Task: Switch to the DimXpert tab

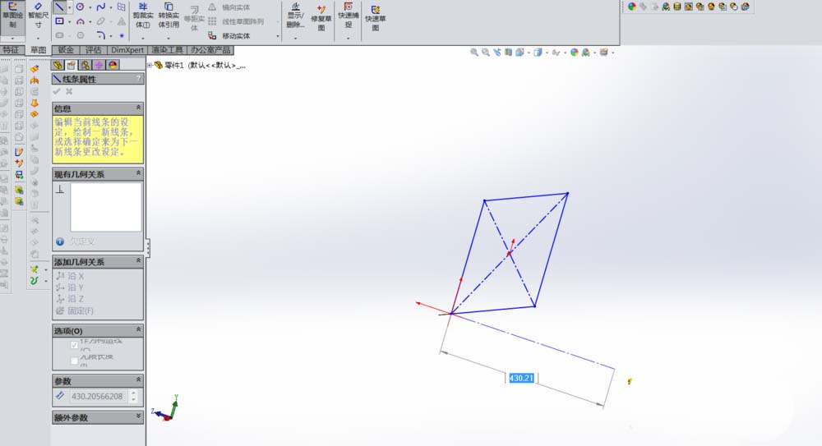Action: (x=127, y=50)
